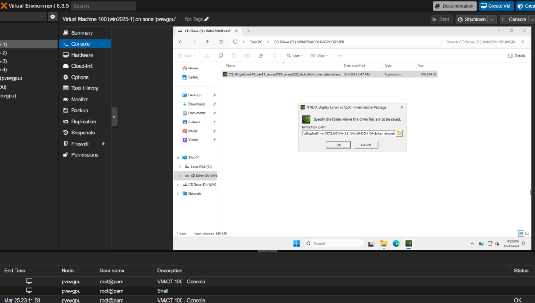Refresh the Explorer folder view
The image size is (535, 303).
tap(221, 42)
